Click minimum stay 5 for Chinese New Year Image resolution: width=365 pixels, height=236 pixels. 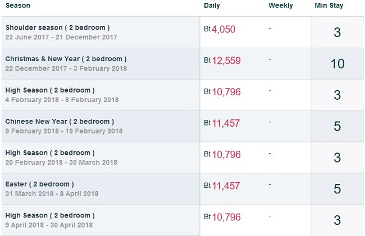click(x=337, y=126)
